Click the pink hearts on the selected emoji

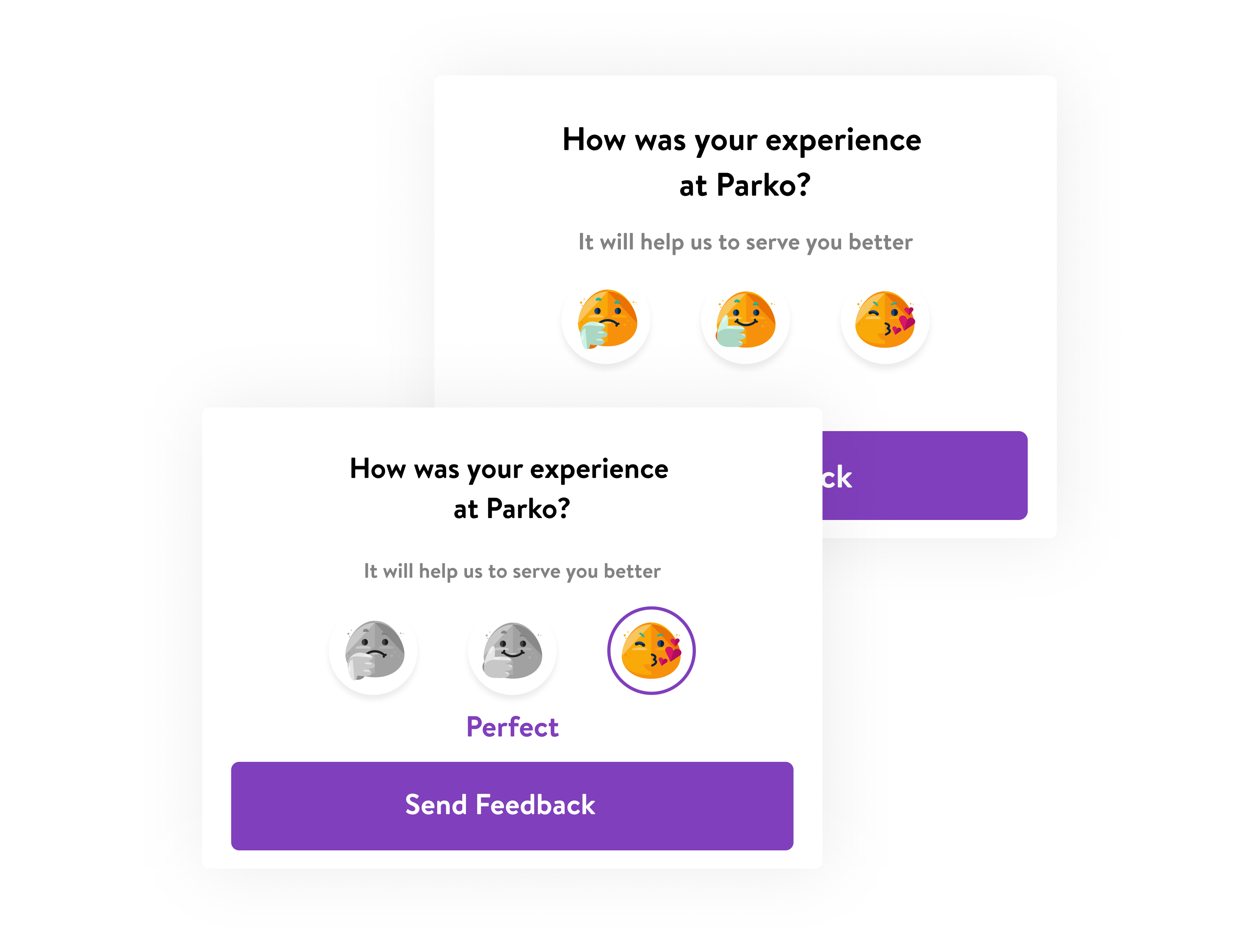coord(672,652)
